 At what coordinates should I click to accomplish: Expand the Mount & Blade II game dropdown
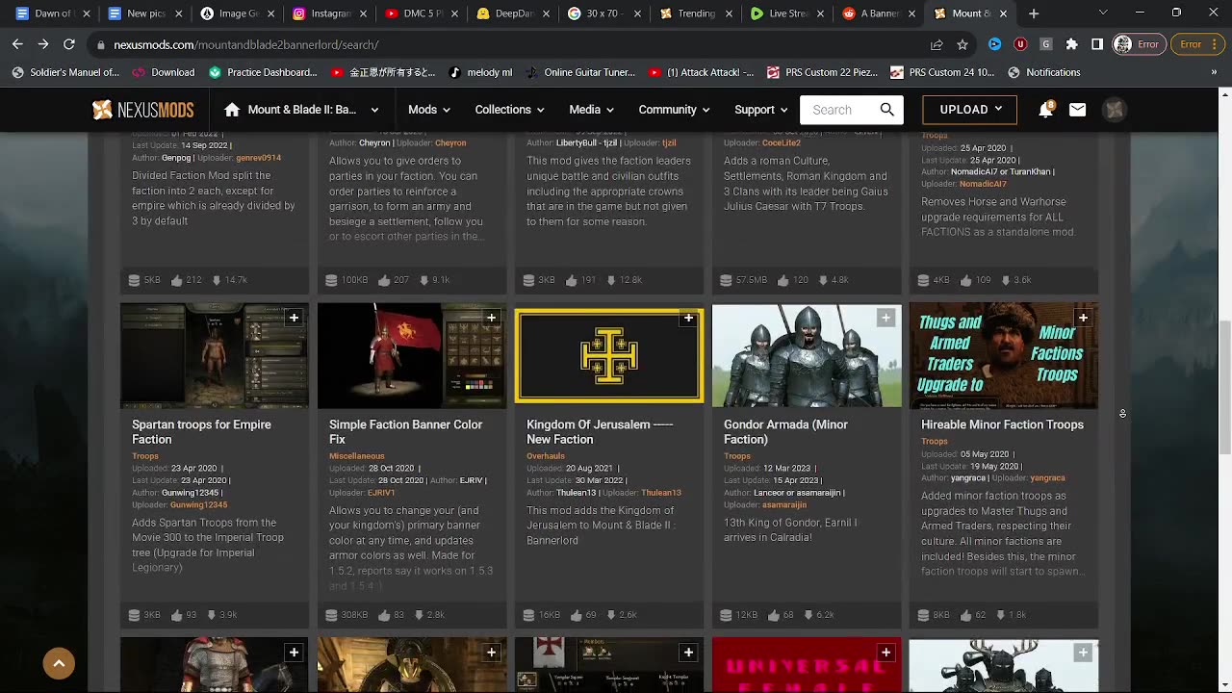[374, 110]
